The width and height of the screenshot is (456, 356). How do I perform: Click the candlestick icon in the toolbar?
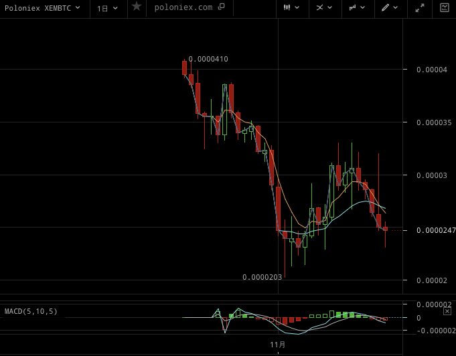click(x=287, y=7)
